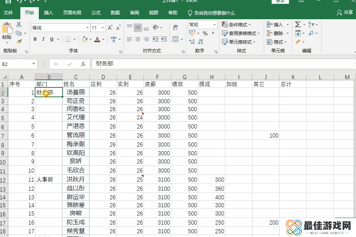Open the font name dropdown 等线
Screen dimensions: 356x237
[87, 28]
